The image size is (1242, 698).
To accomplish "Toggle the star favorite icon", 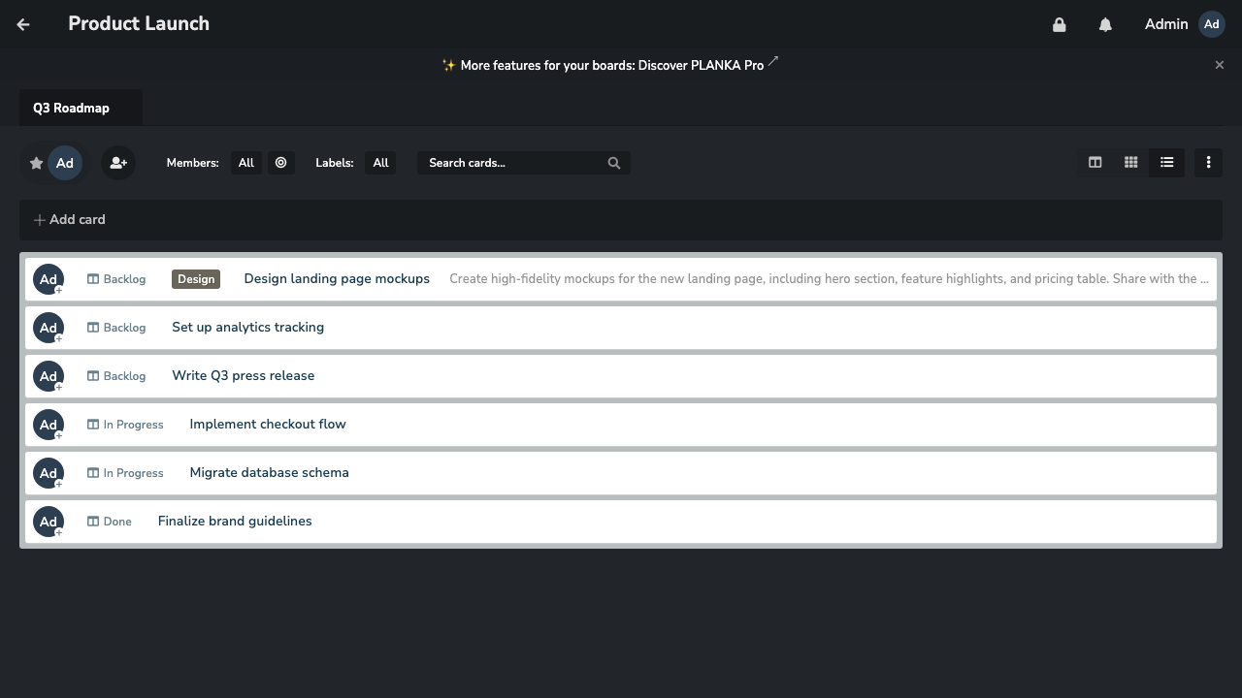I will (x=36, y=163).
